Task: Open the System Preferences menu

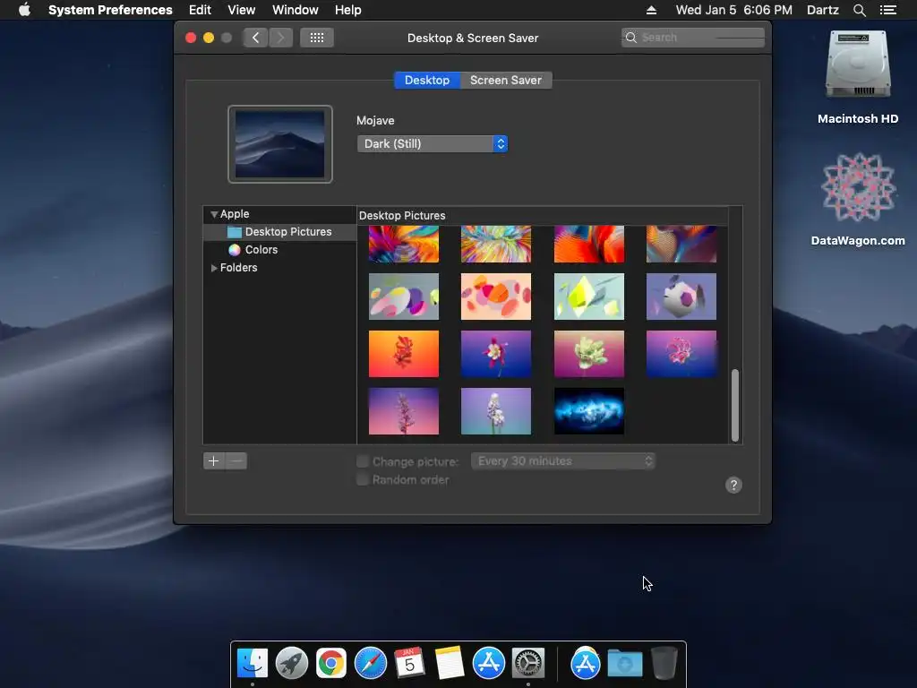Action: (x=110, y=10)
